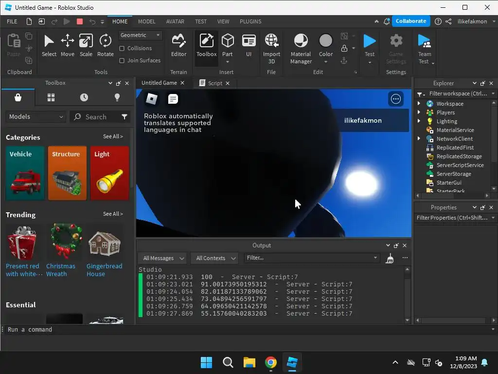The width and height of the screenshot is (498, 374).
Task: Open the Terrain Editor
Action: pos(179,46)
